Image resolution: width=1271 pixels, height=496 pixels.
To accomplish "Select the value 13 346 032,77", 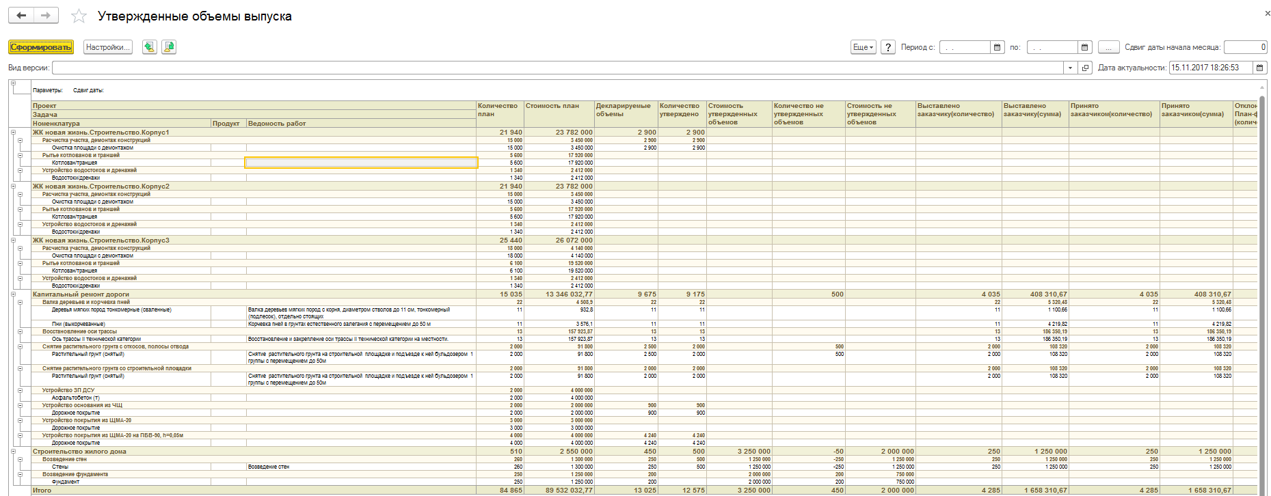I will point(569,294).
